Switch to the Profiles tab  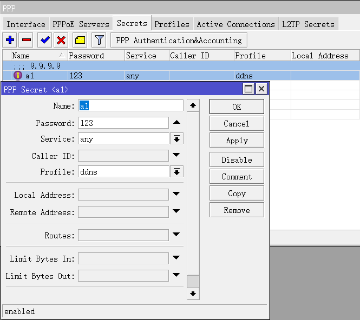[x=172, y=24]
